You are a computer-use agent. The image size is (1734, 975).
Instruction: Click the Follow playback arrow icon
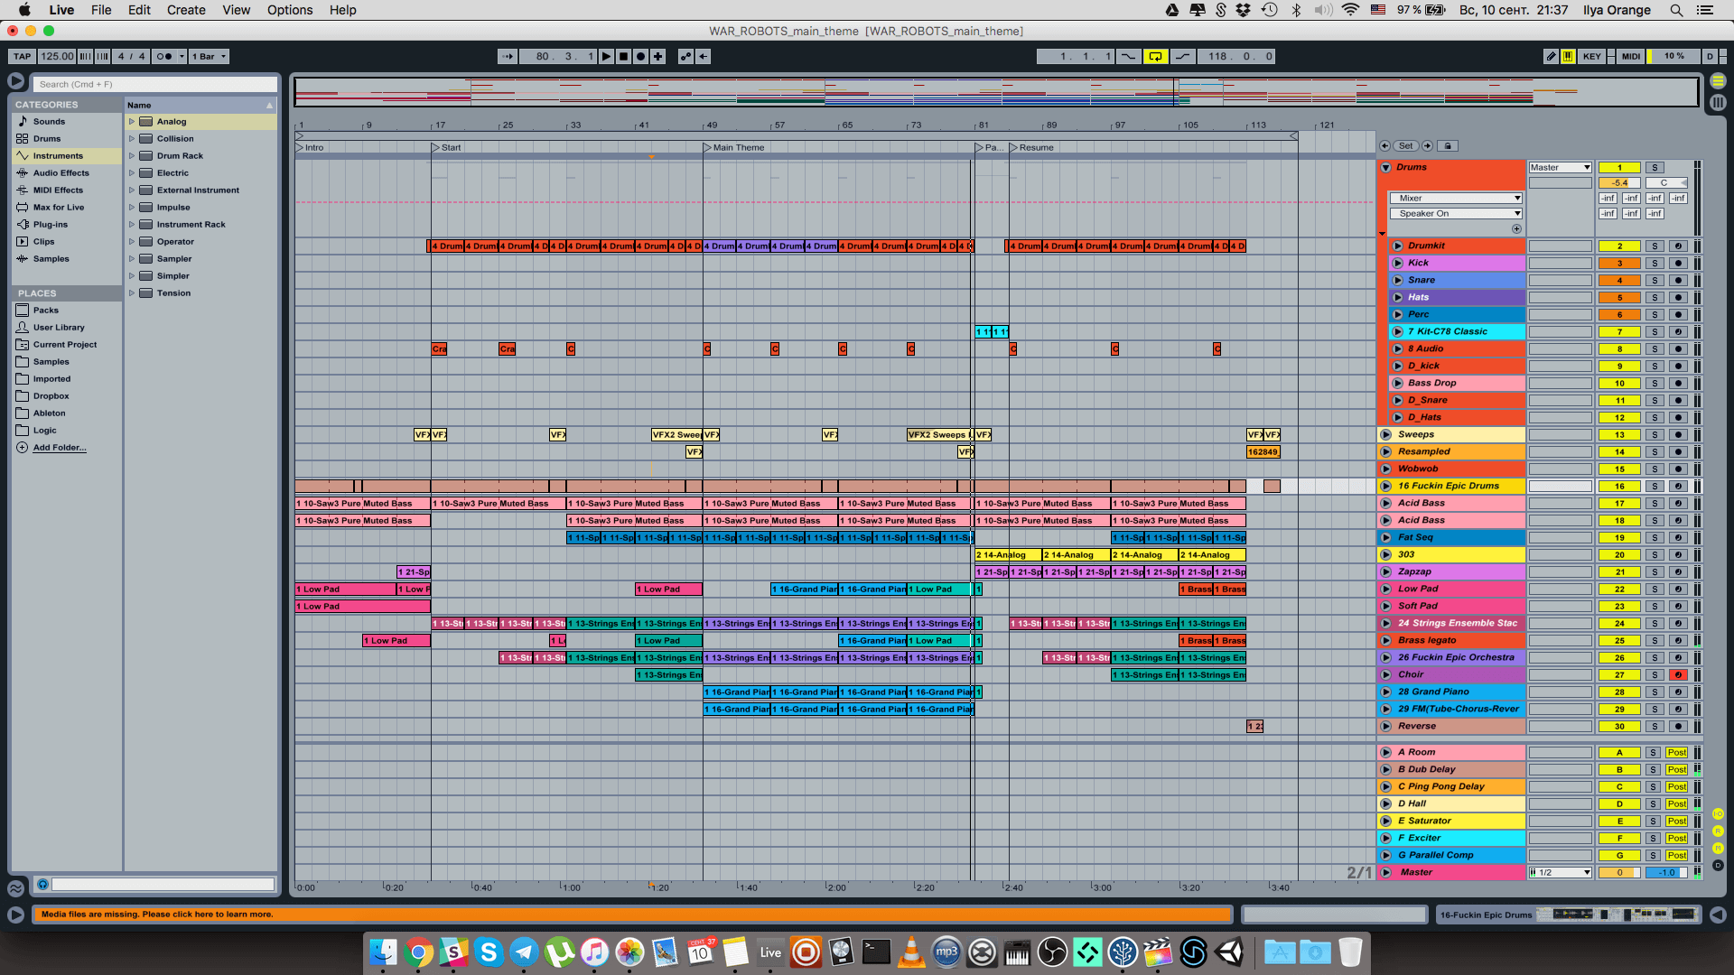508,56
